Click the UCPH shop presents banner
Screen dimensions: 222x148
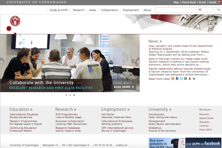[167, 143]
